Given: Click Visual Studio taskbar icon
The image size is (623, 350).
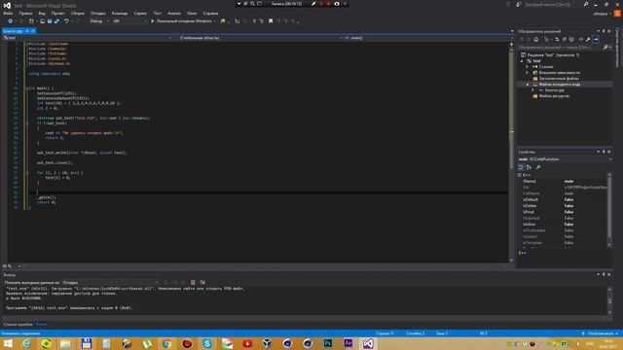Looking at the screenshot, I should (368, 343).
